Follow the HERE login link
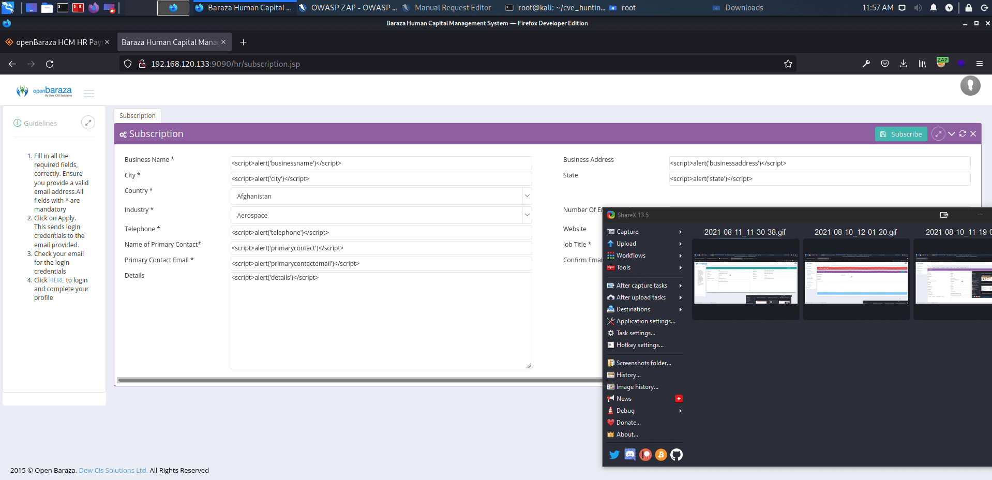 (56, 280)
